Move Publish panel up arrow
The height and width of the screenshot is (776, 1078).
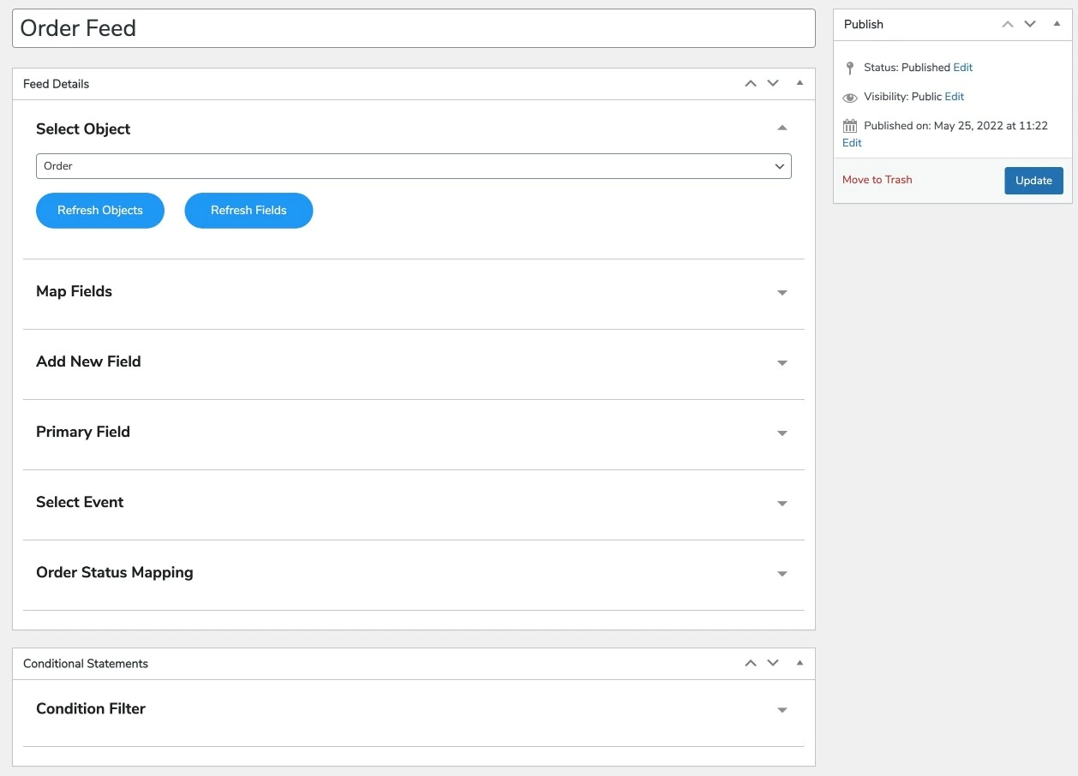(x=1009, y=25)
